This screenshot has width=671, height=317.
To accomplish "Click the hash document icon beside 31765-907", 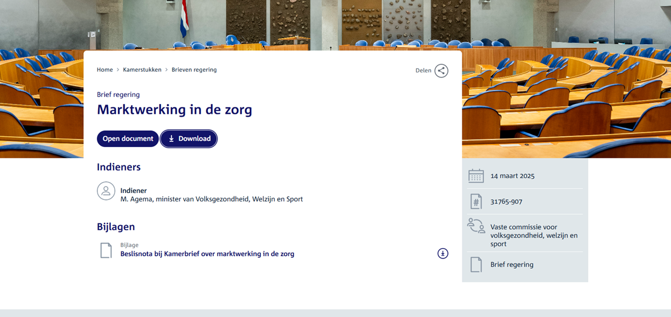I will pos(476,202).
